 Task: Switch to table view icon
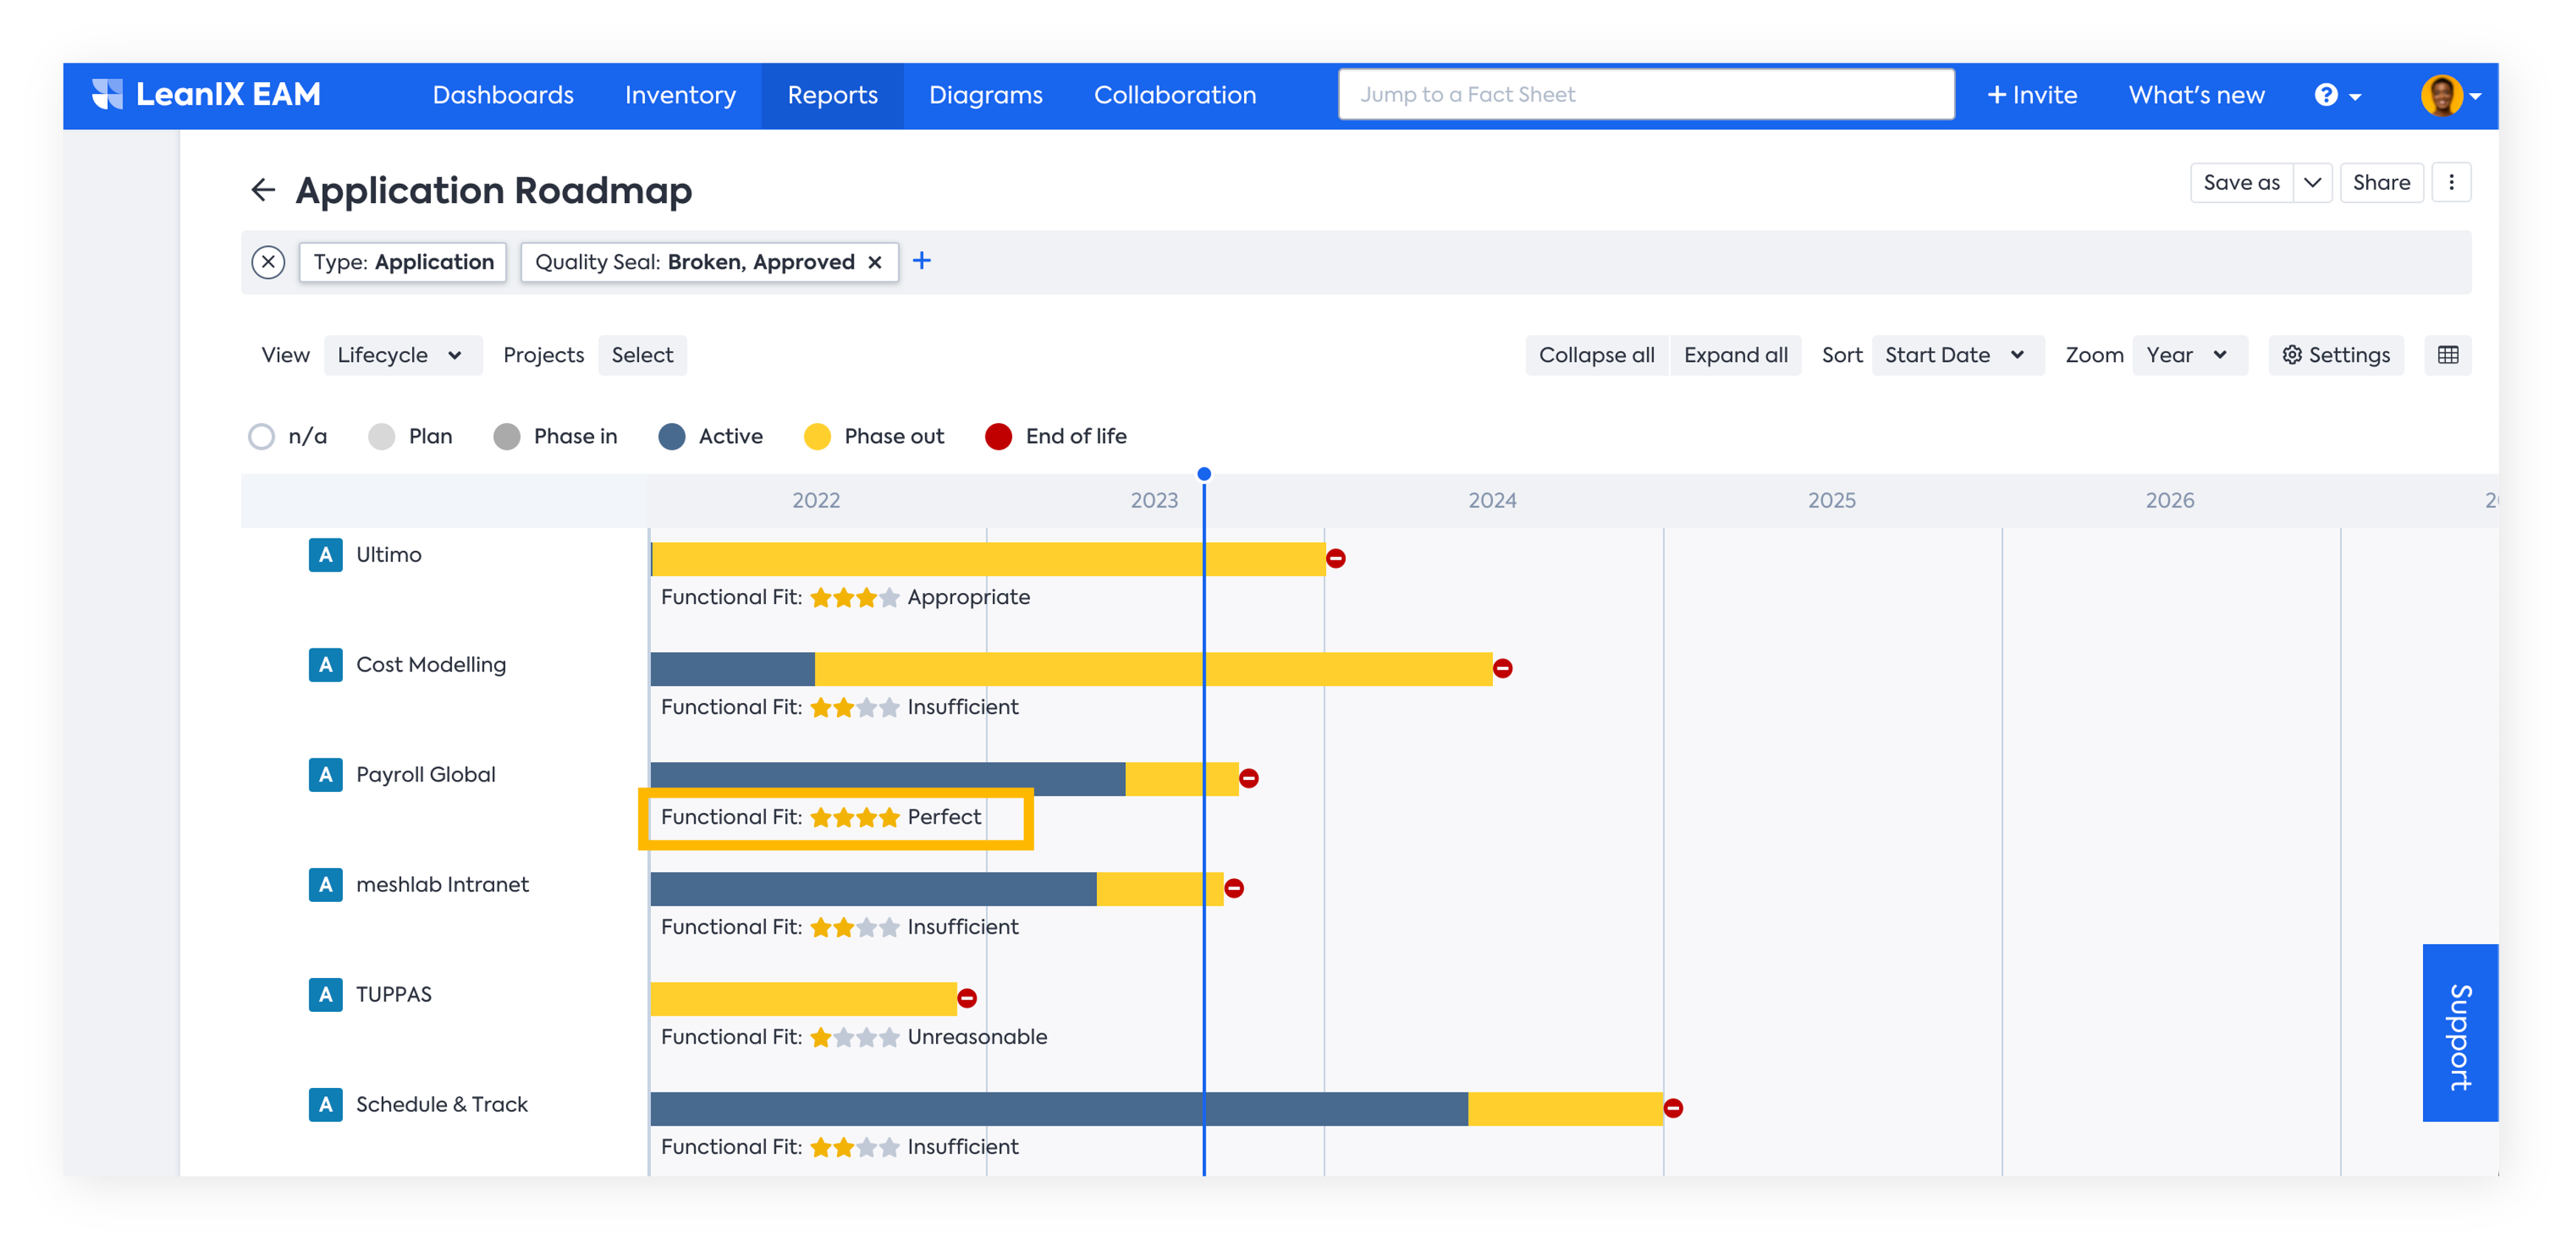click(x=2448, y=355)
